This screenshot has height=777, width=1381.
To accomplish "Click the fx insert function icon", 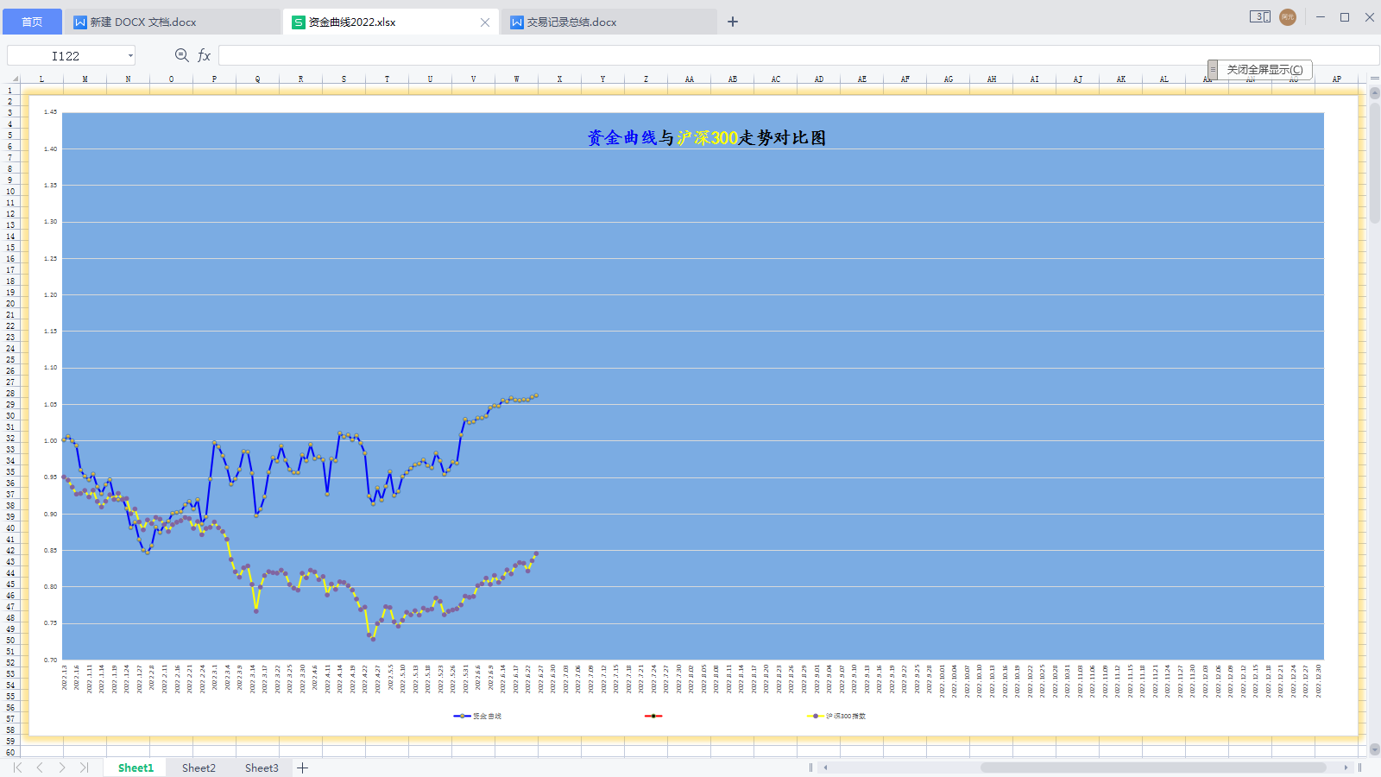I will tap(204, 54).
